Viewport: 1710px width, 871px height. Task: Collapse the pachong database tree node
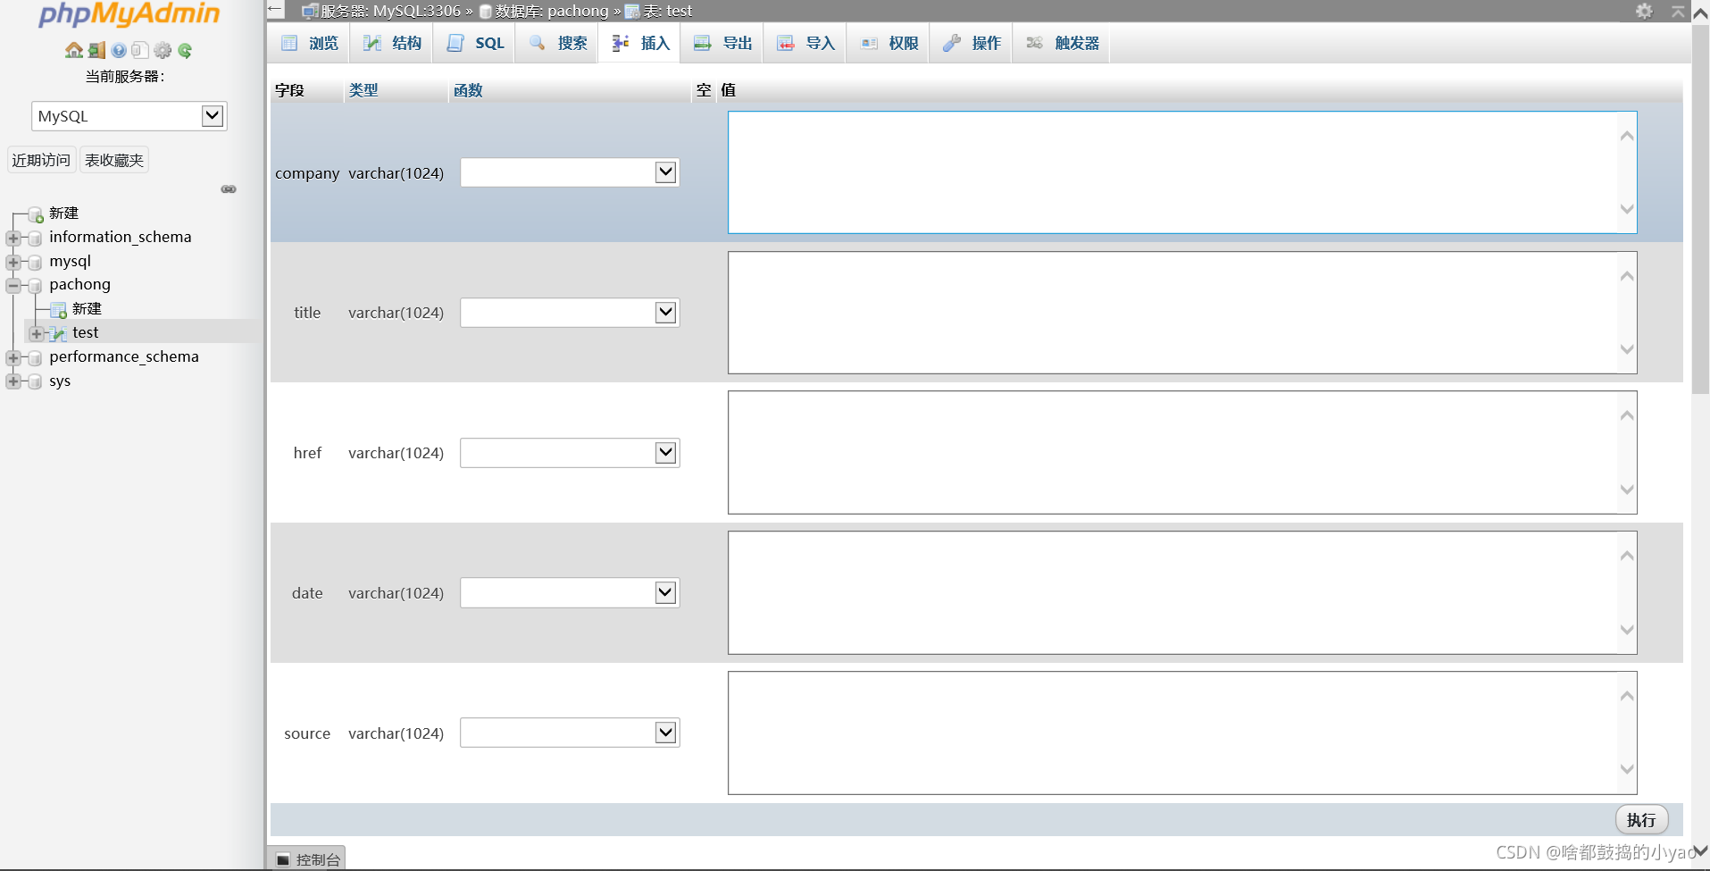(x=13, y=286)
